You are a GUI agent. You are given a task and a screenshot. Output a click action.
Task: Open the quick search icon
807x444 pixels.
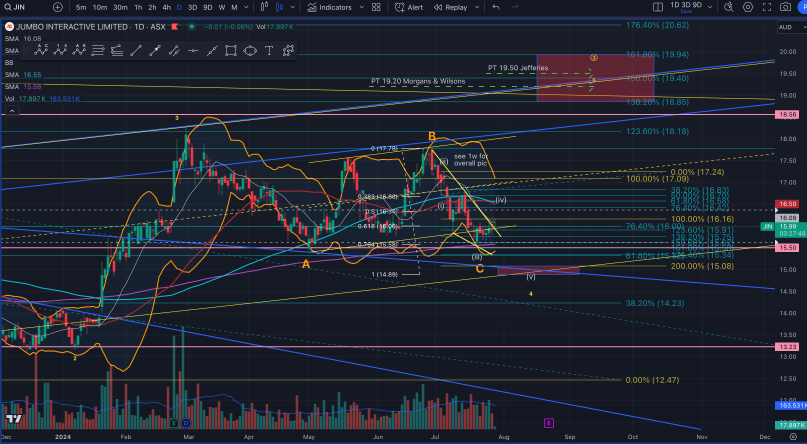click(729, 7)
